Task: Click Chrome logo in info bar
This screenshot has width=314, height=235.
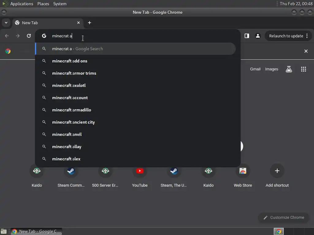Action: pyautogui.click(x=8, y=51)
